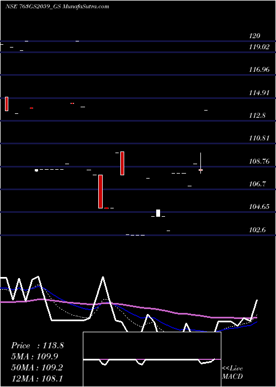
Task: Click the 114.91 price axis label
Action: [x=259, y=93]
